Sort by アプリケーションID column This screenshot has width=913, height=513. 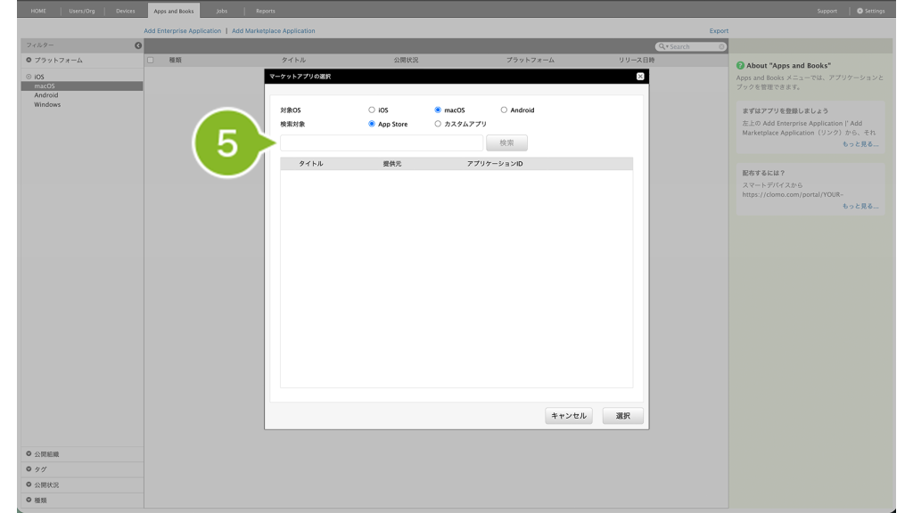495,164
